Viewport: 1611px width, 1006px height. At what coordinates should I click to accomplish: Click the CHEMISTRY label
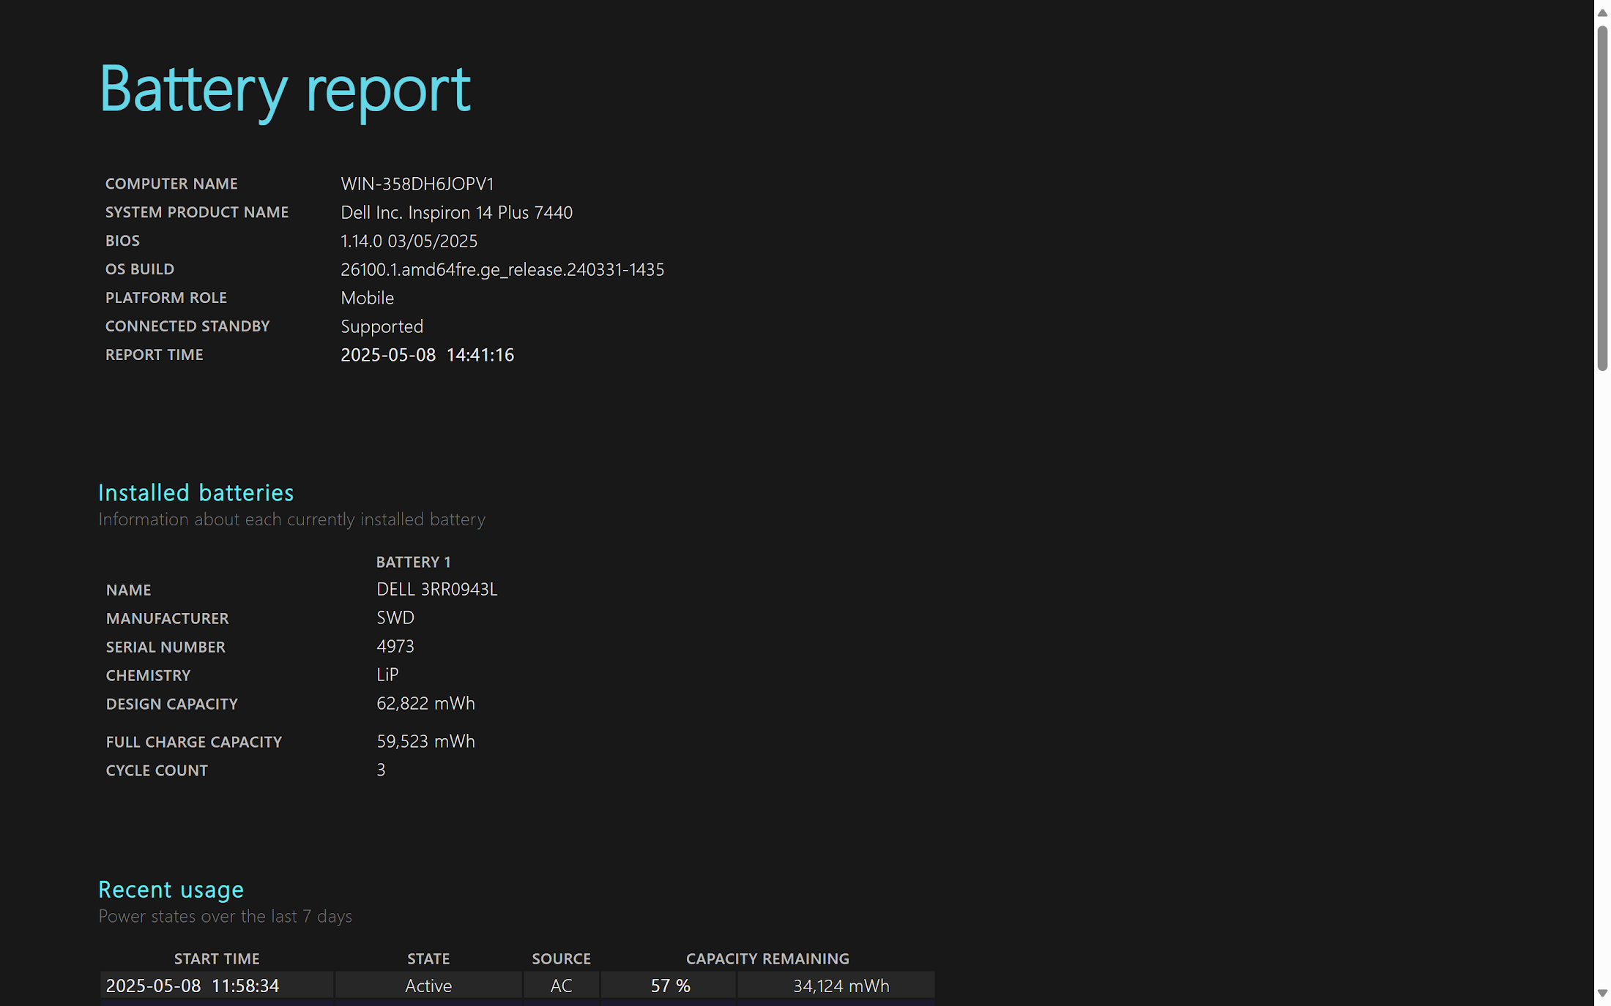[x=148, y=675]
